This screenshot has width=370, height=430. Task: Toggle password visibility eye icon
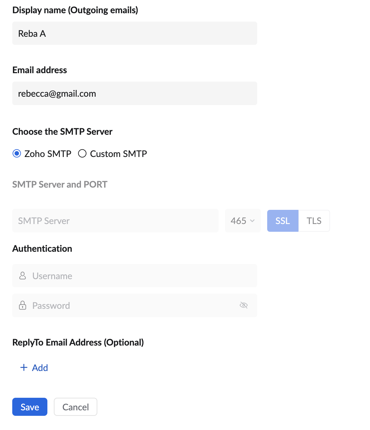(x=244, y=305)
